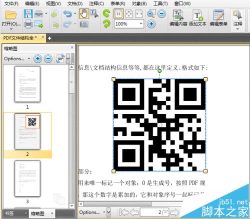Click the Add Text tool
Viewport: 250px width, 219px height.
point(197,18)
